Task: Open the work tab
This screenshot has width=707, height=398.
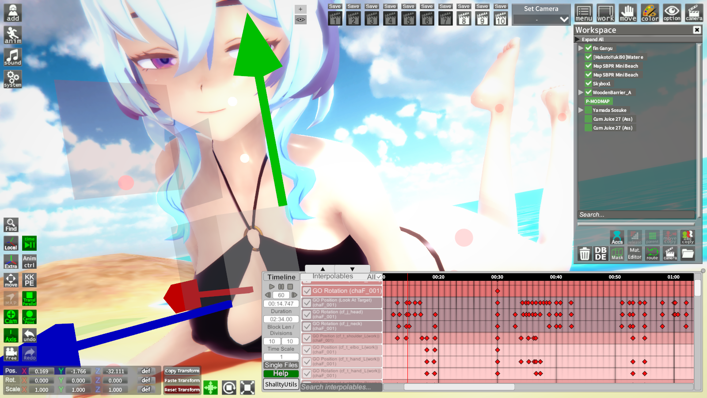Action: [x=606, y=13]
